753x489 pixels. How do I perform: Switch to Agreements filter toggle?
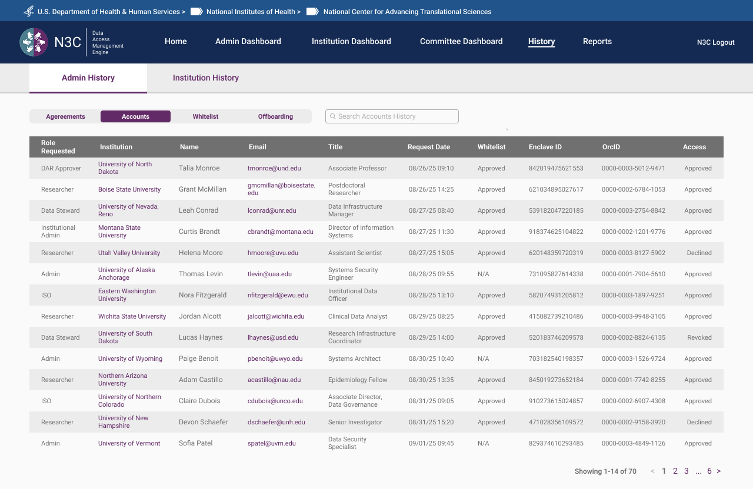pyautogui.click(x=65, y=117)
